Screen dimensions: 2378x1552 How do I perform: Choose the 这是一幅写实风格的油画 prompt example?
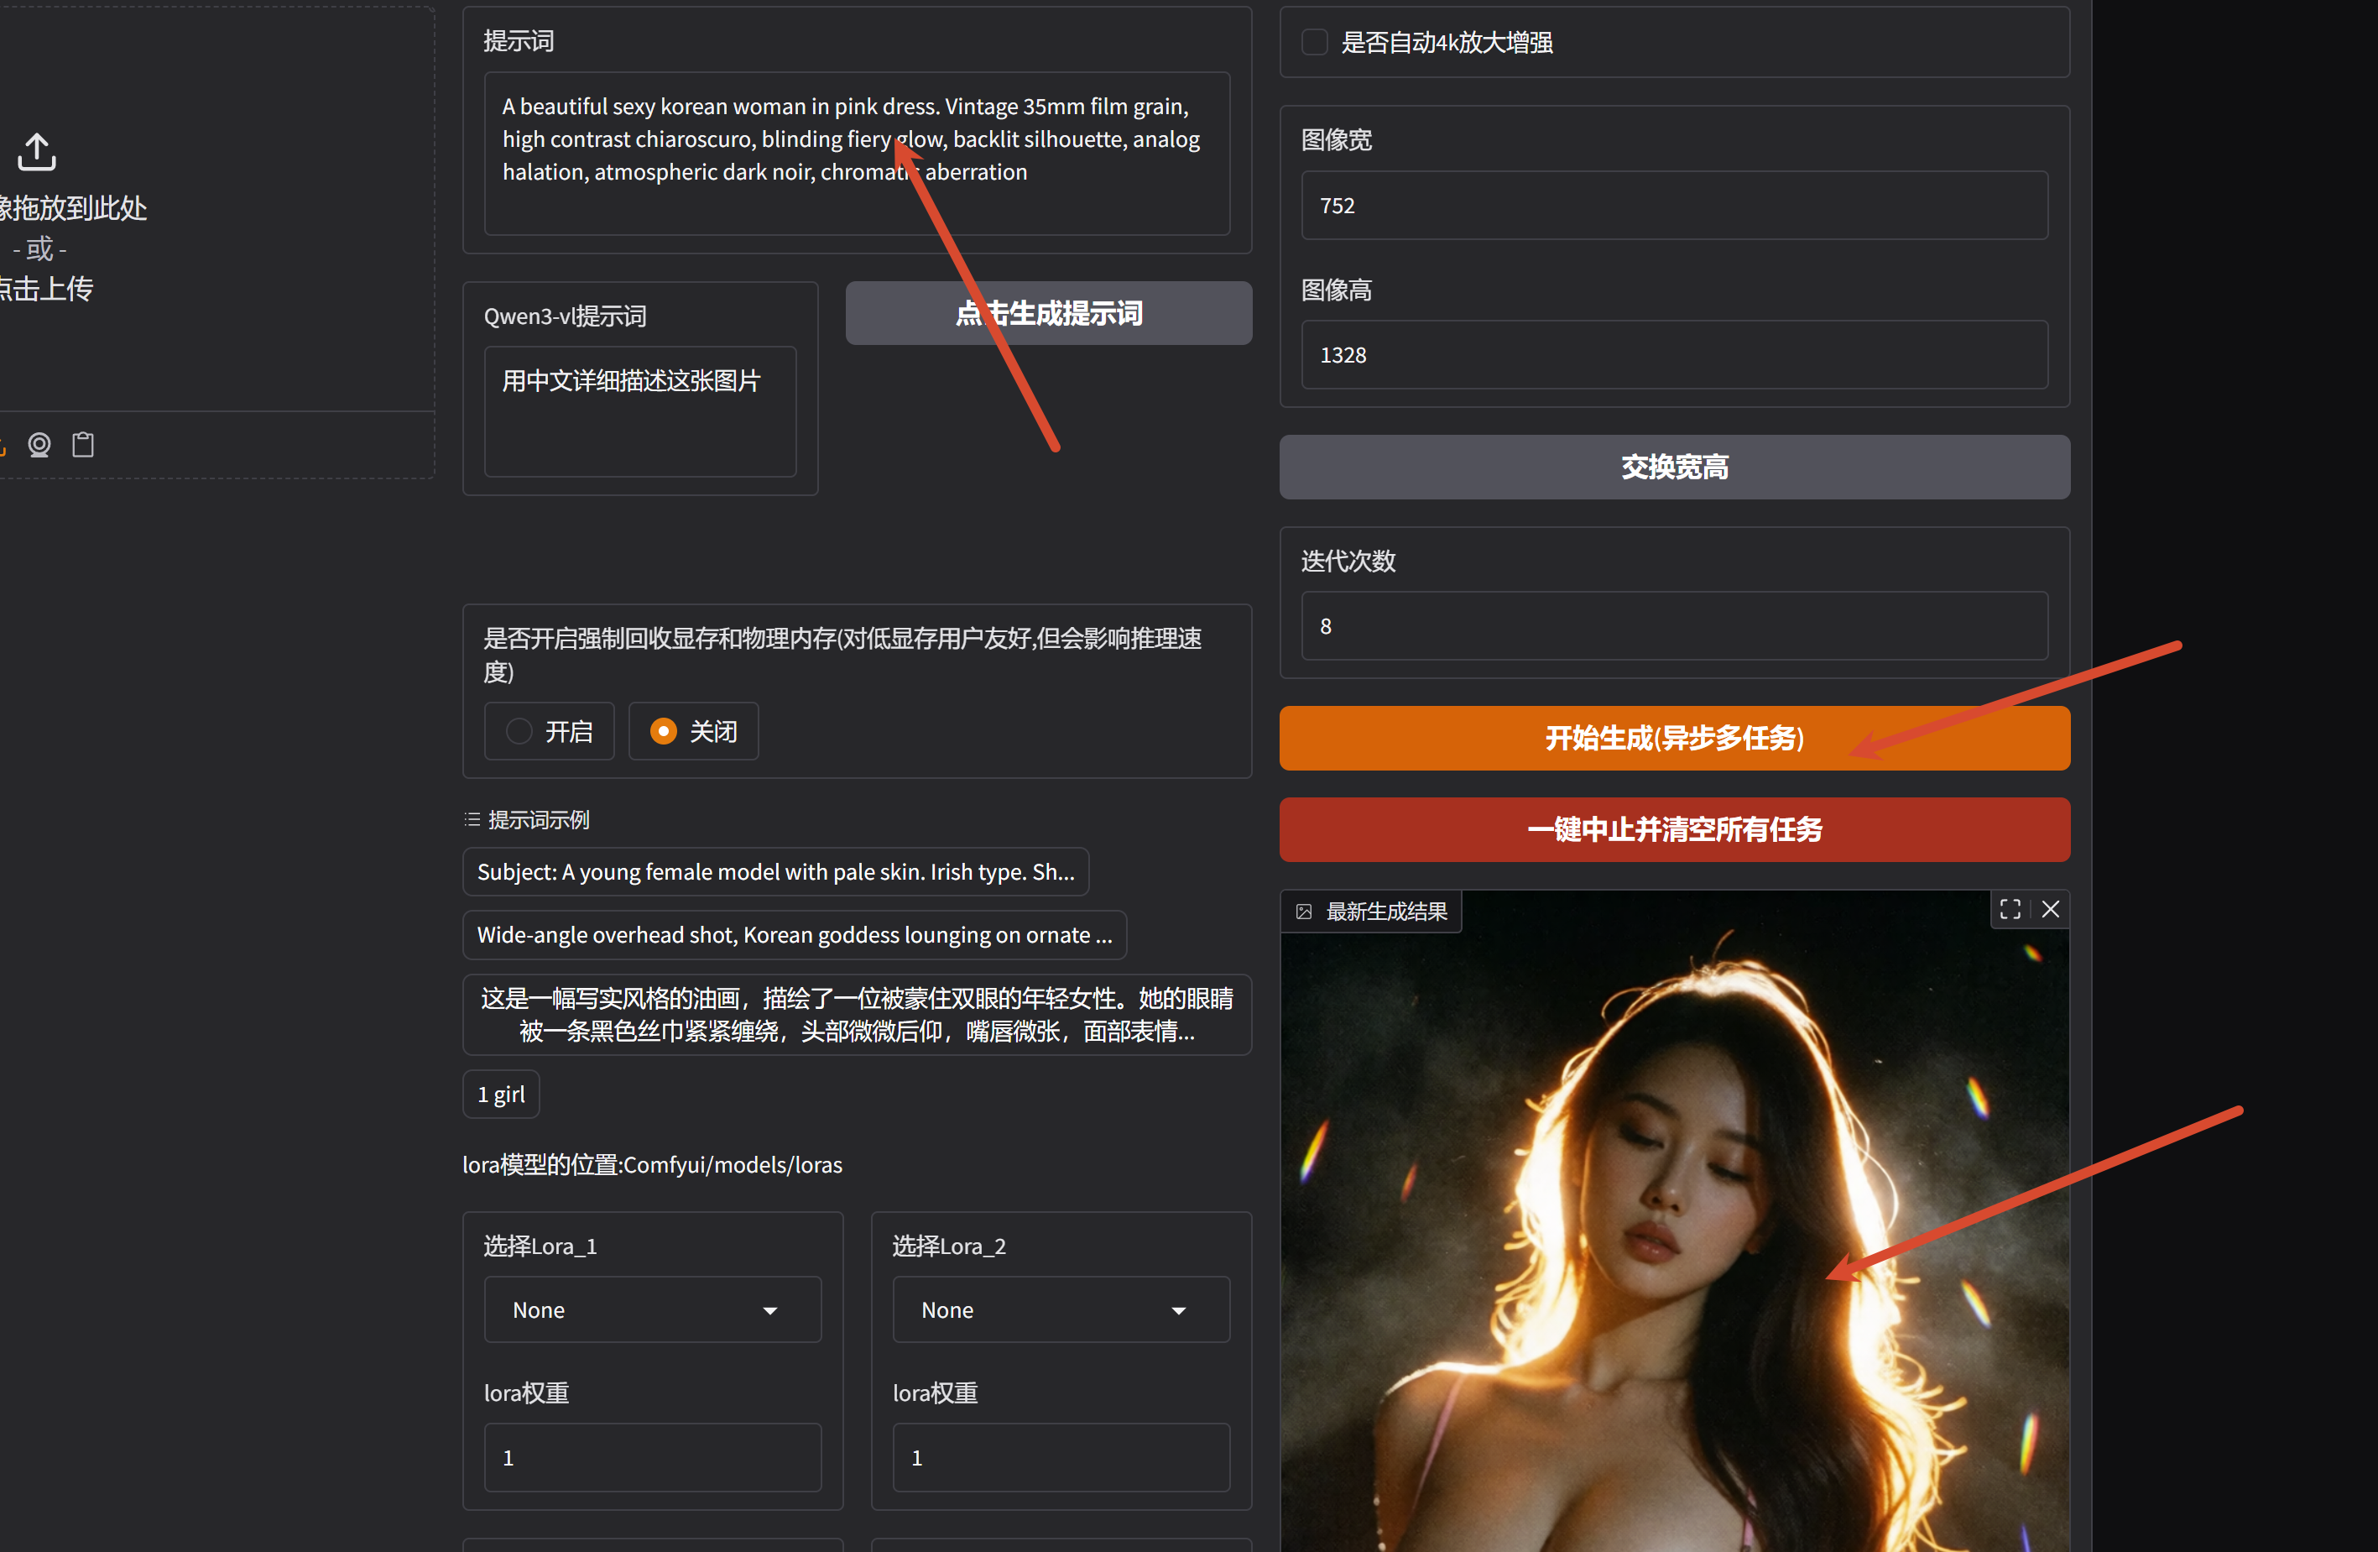pos(858,1014)
